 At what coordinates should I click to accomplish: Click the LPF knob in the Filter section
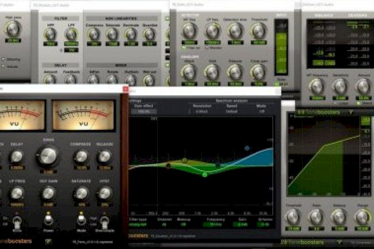click(x=71, y=35)
